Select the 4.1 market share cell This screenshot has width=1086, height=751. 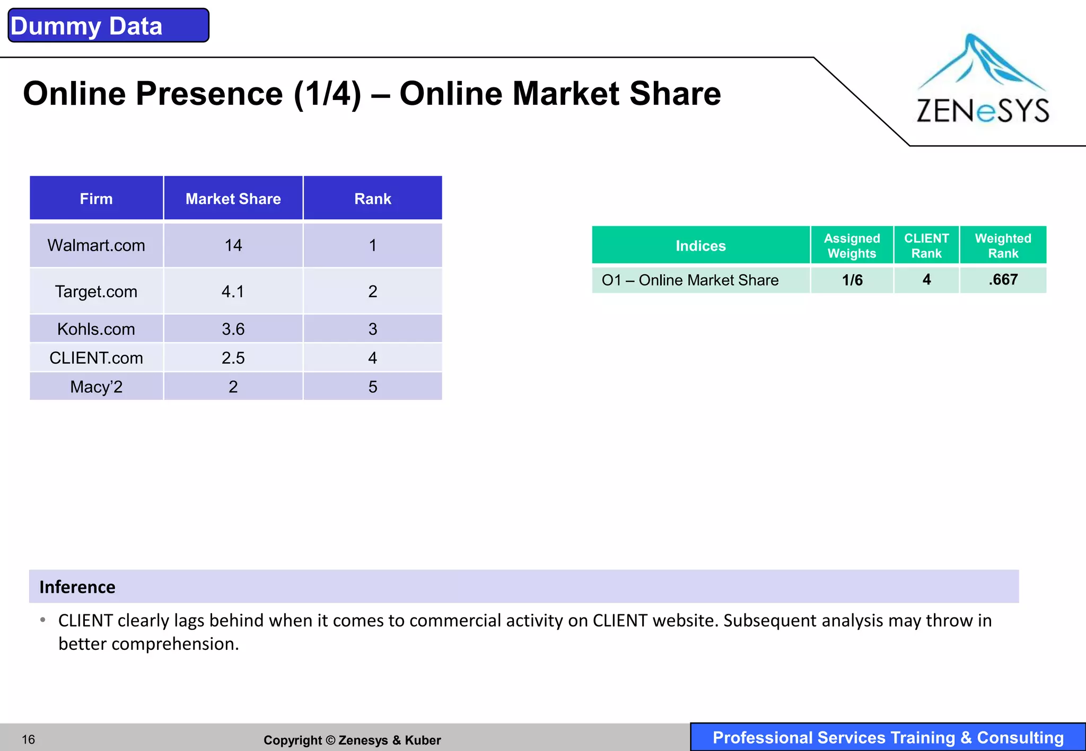coord(233,291)
